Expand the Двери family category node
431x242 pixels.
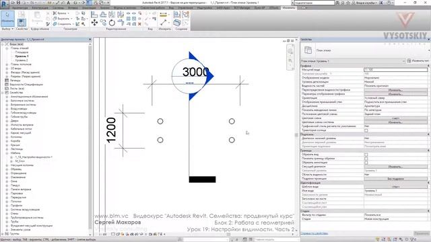[7, 121]
